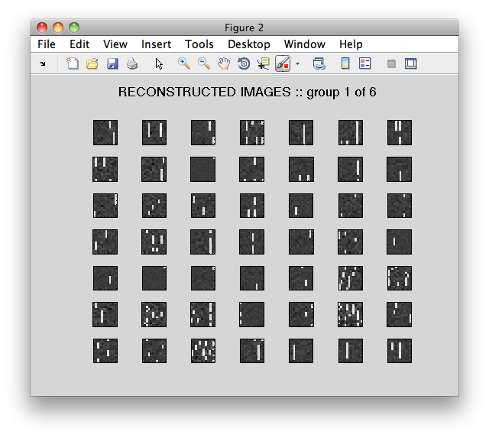Click the Insert Legend toolbar button
Viewport: 489px width, 438px height.
coord(365,63)
